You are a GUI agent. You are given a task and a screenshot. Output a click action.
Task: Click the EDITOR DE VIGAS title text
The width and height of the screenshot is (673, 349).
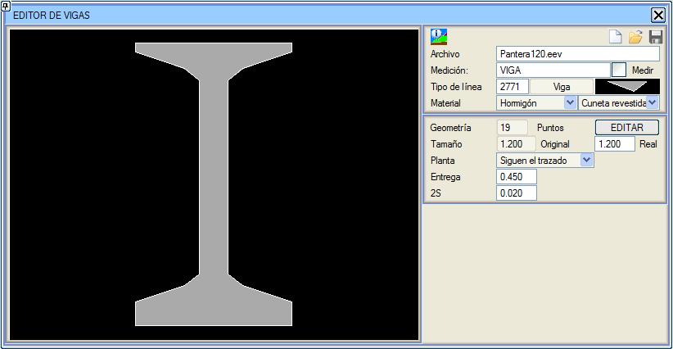tap(52, 16)
